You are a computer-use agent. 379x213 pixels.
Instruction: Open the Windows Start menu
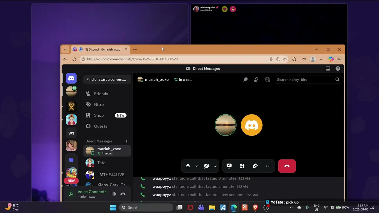[113, 208]
